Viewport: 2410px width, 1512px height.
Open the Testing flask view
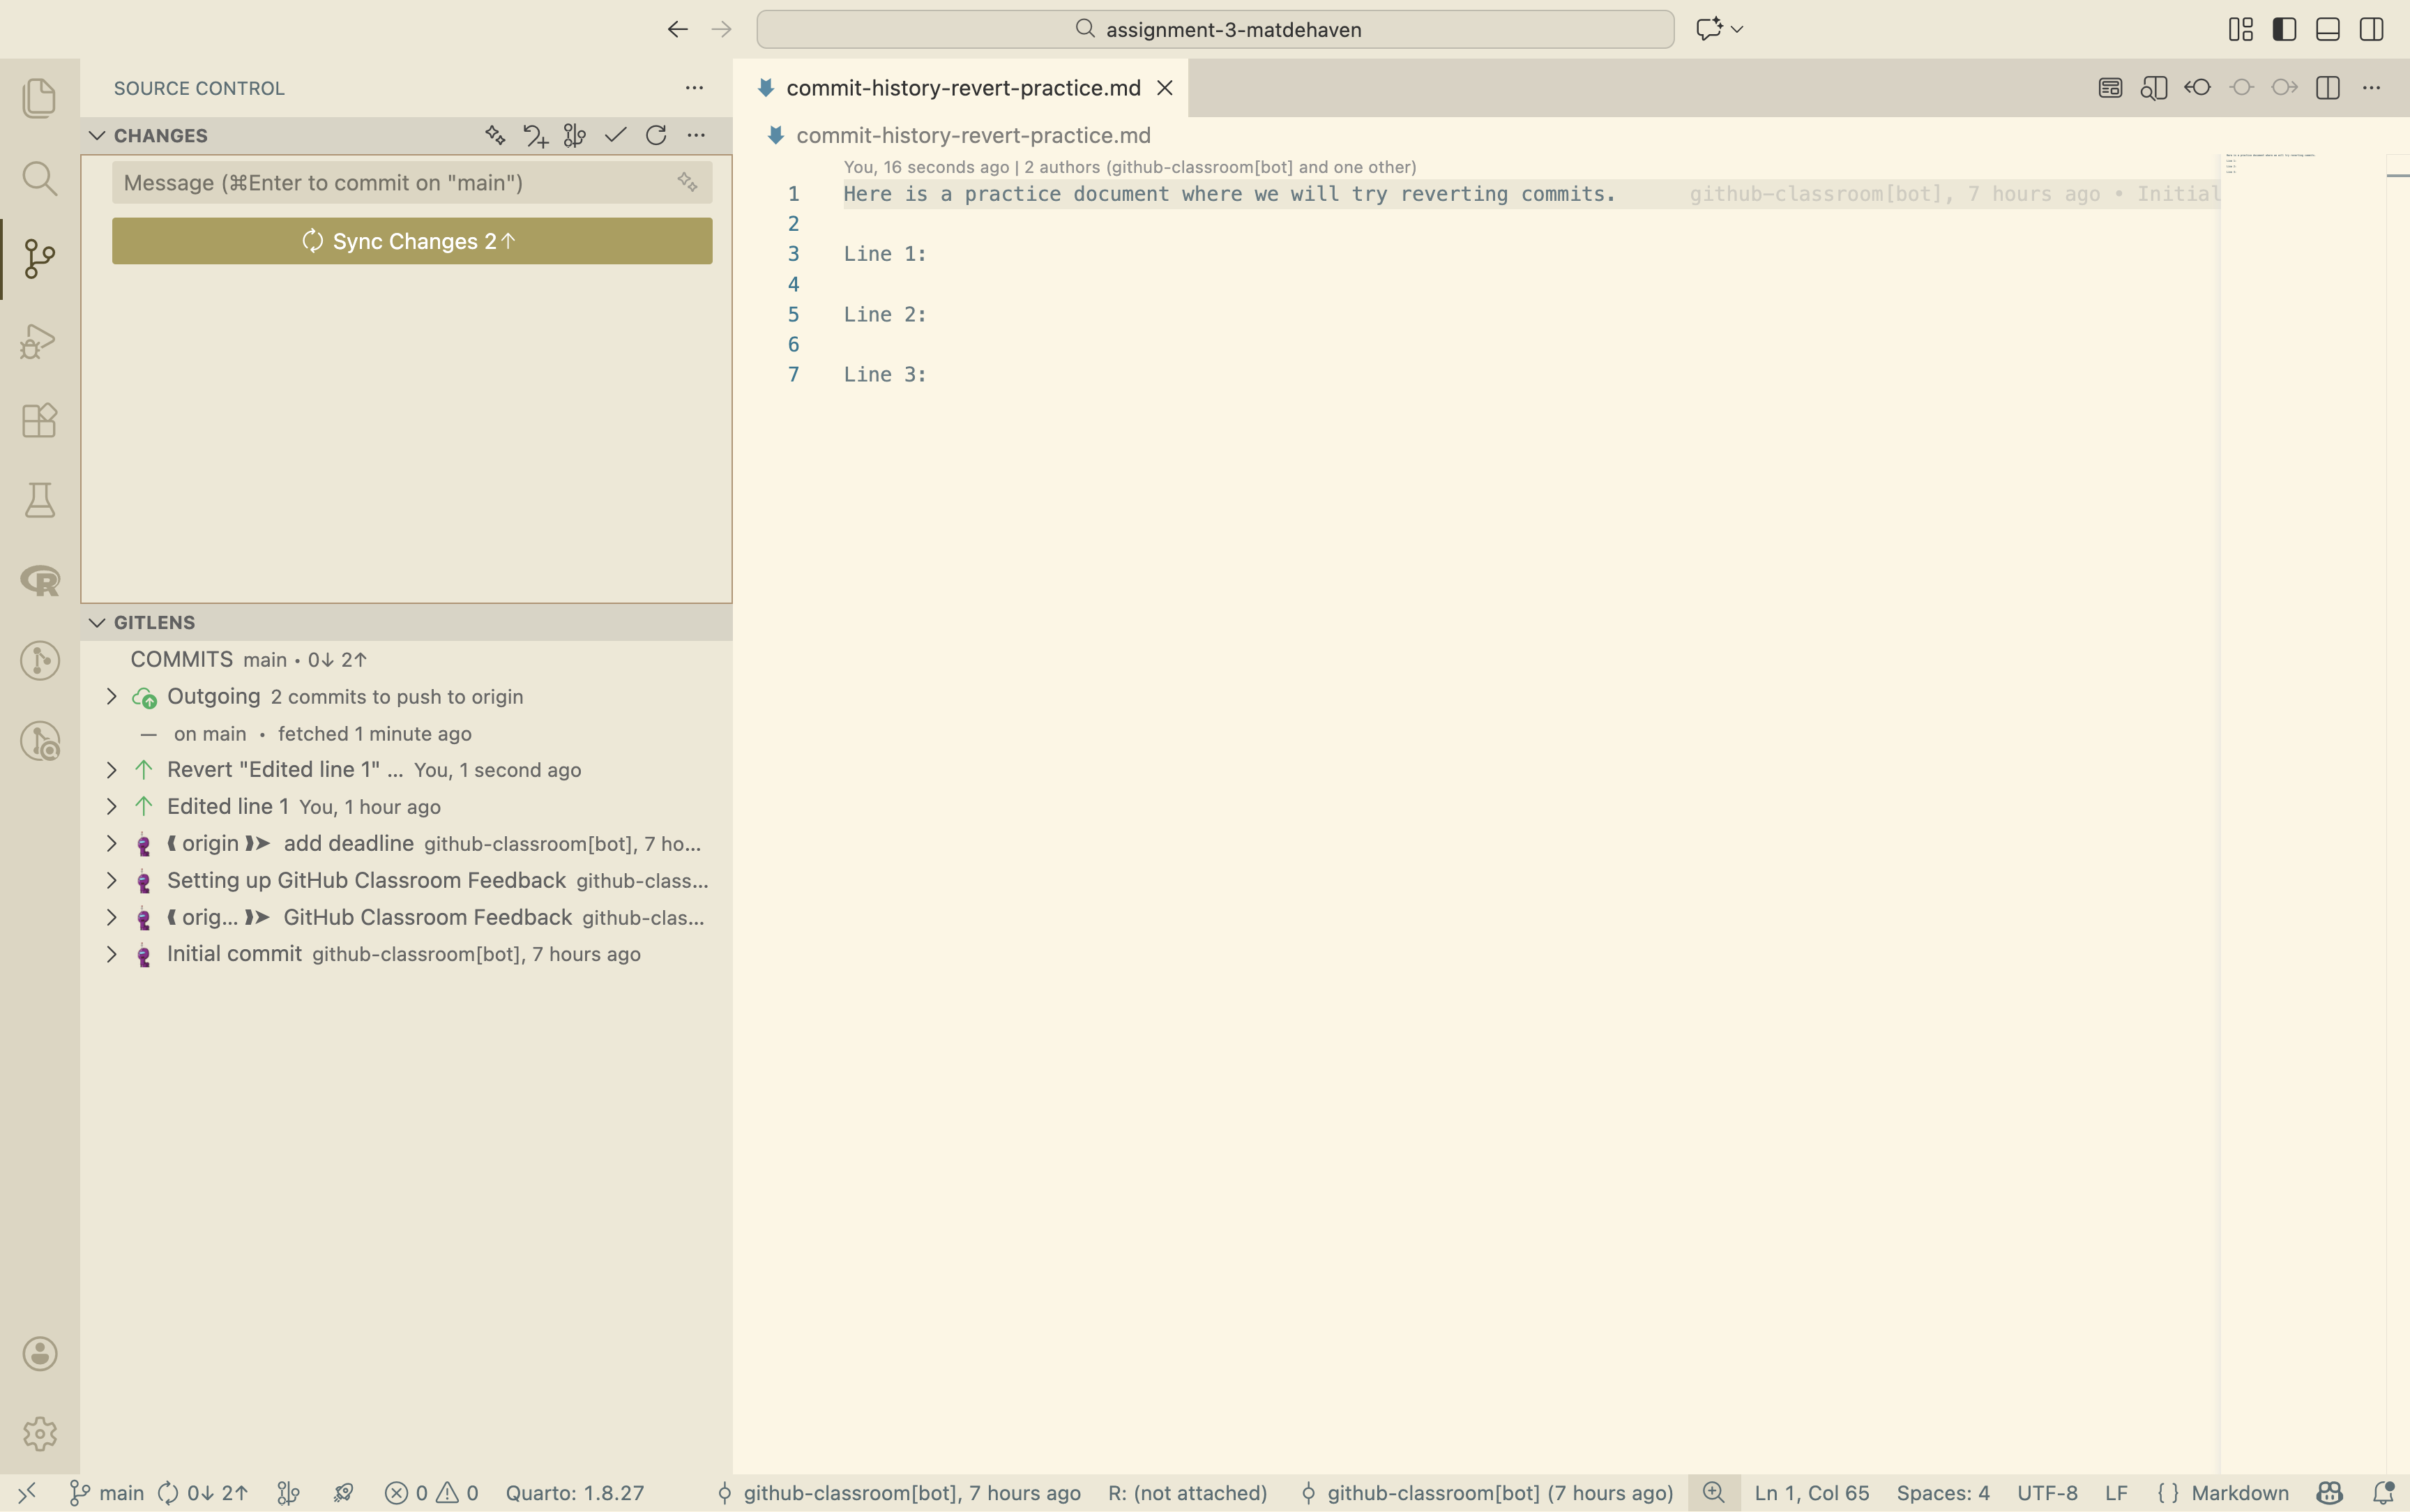39,500
